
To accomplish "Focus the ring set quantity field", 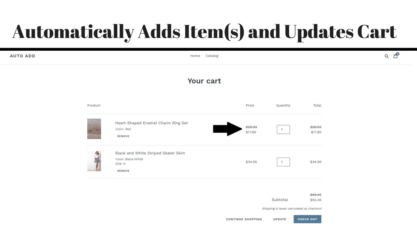I will [x=283, y=129].
